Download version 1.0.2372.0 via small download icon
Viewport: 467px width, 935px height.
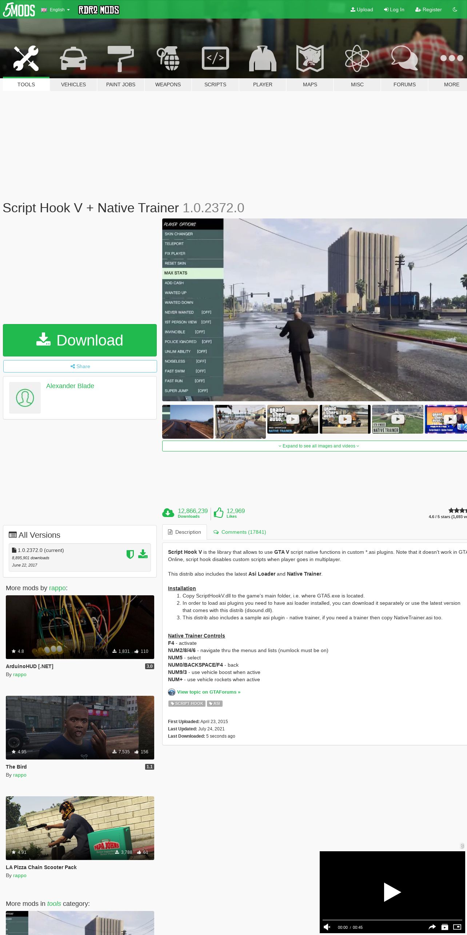(143, 554)
